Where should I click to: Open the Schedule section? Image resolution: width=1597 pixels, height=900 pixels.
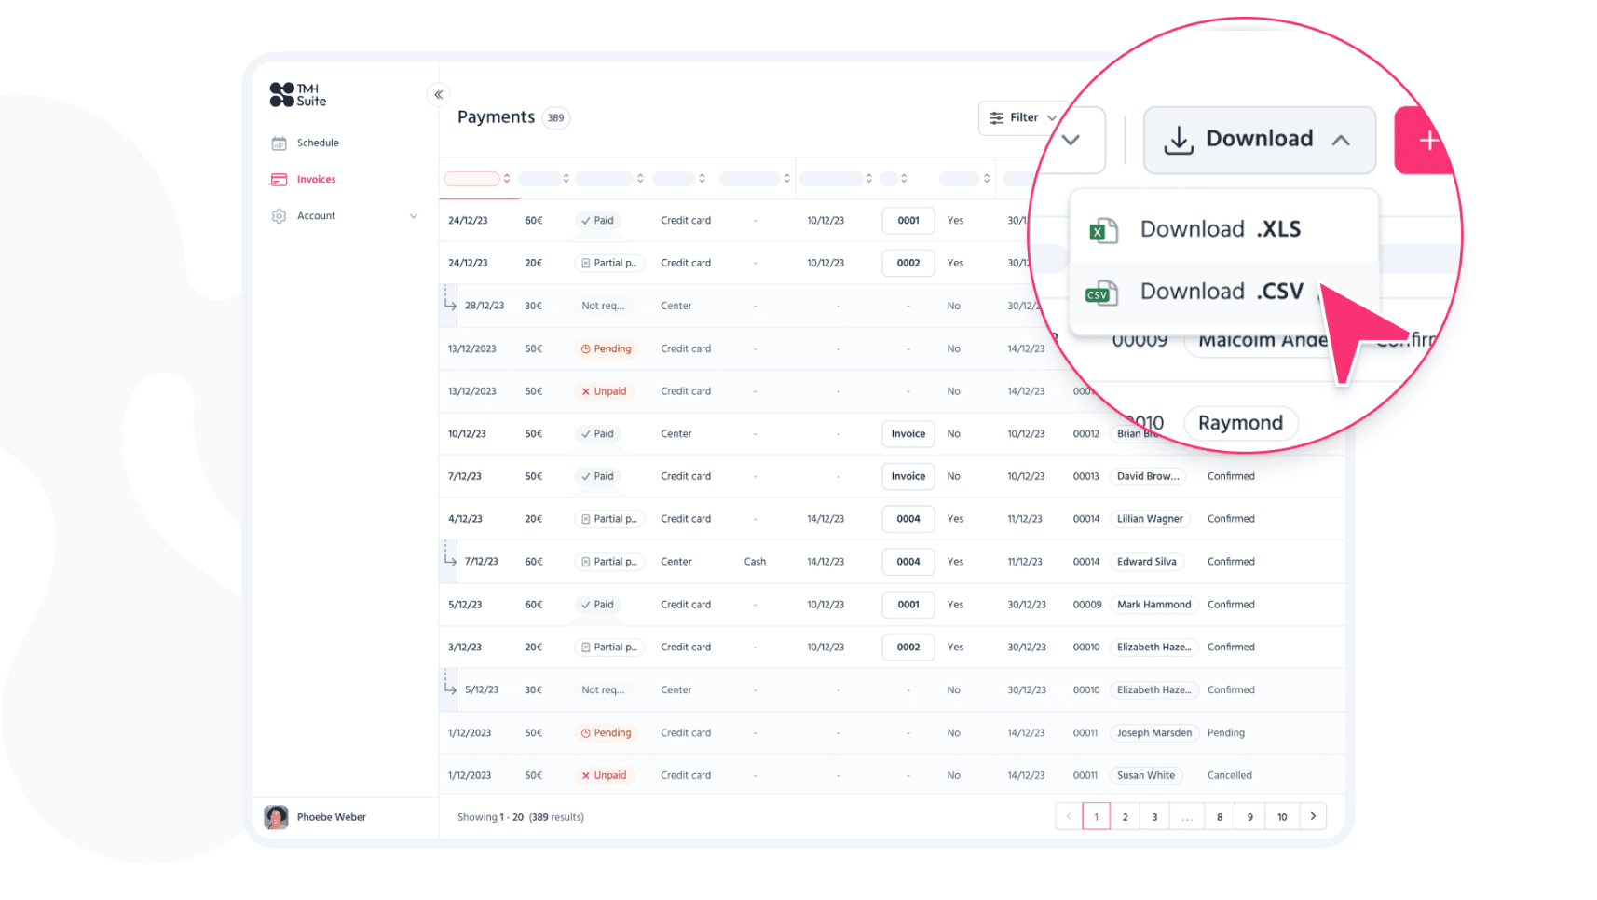point(318,143)
